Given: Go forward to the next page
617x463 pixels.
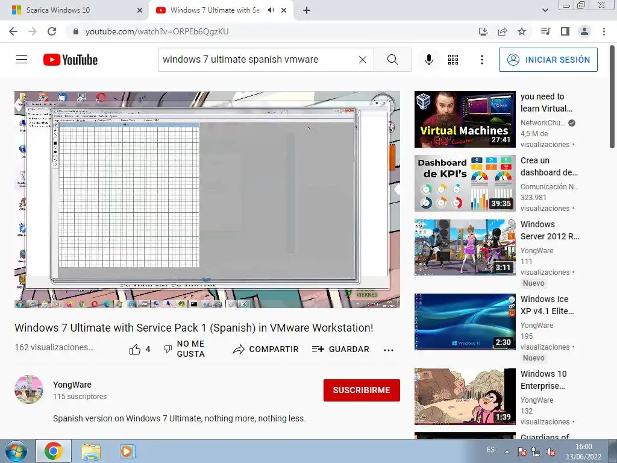Looking at the screenshot, I should pyautogui.click(x=33, y=31).
